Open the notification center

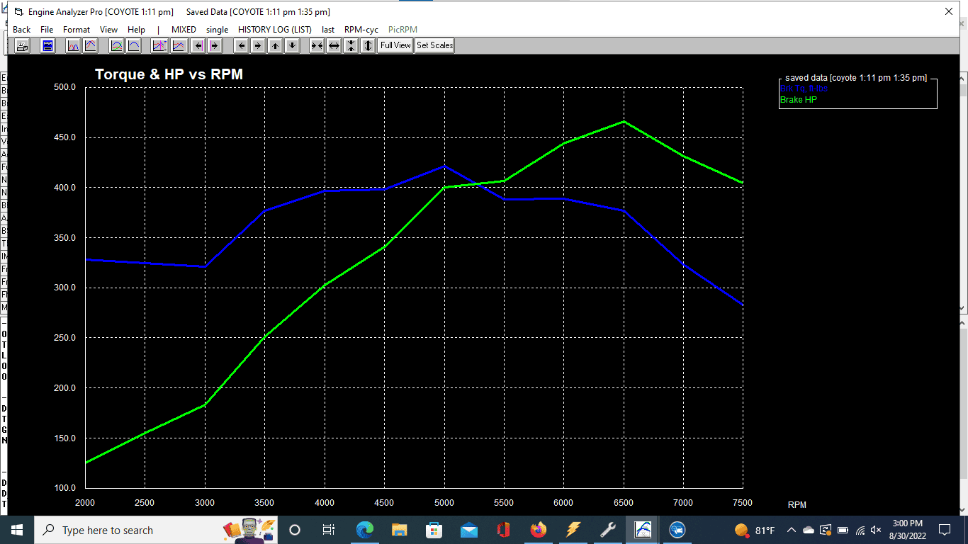(x=945, y=530)
